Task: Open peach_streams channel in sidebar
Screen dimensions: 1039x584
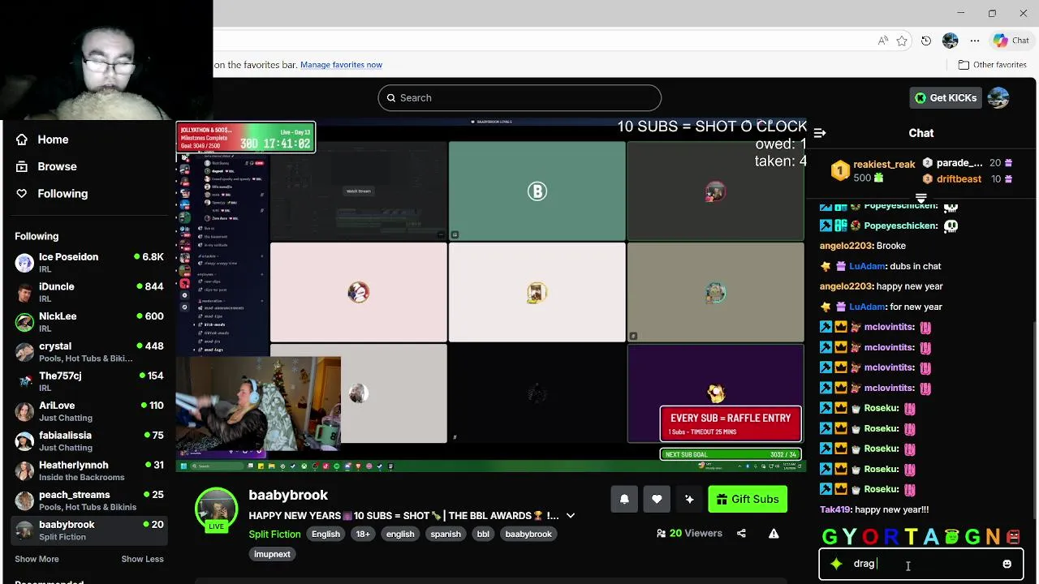Action: click(x=89, y=500)
